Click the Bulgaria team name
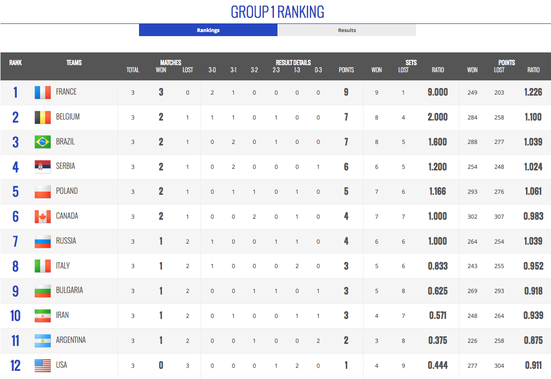The height and width of the screenshot is (379, 551). pyautogui.click(x=69, y=290)
